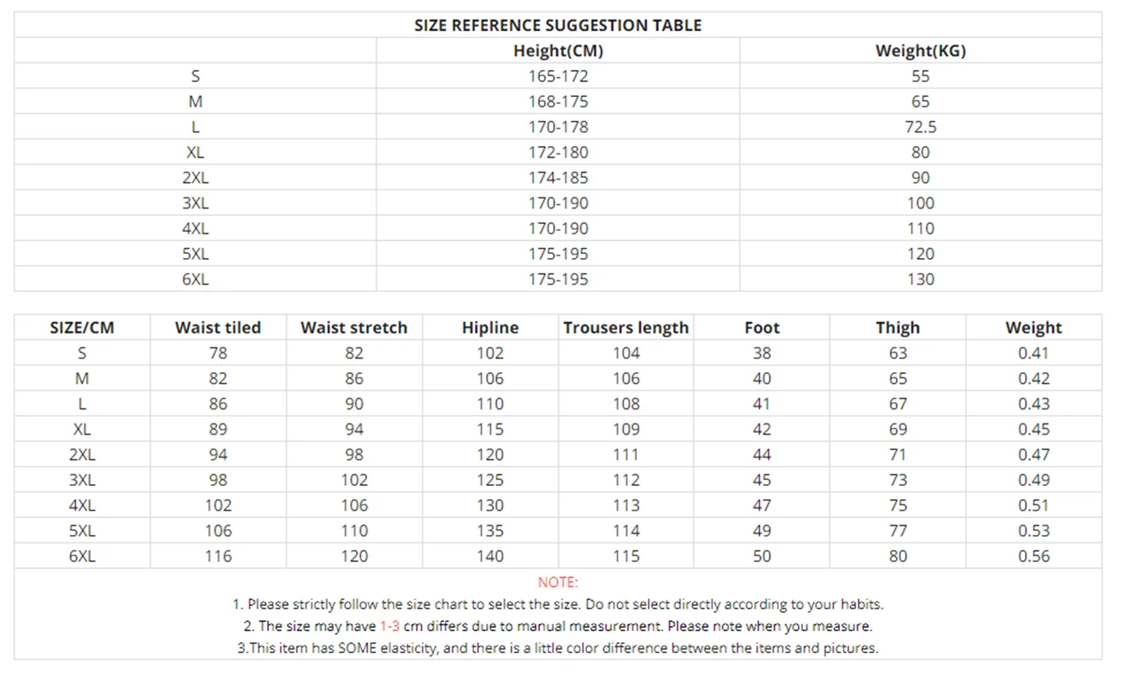Image resolution: width=1127 pixels, height=675 pixels.
Task: Select the Waist tiled column header
Action: pos(218,328)
